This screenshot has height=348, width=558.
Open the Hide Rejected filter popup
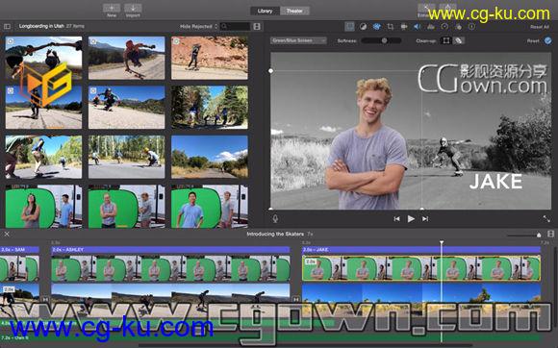click(198, 26)
